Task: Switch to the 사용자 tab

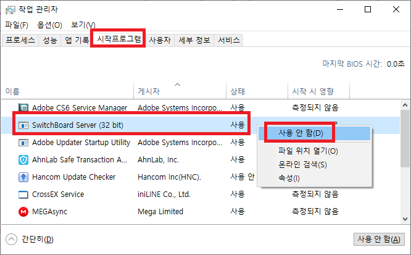Action: [160, 40]
